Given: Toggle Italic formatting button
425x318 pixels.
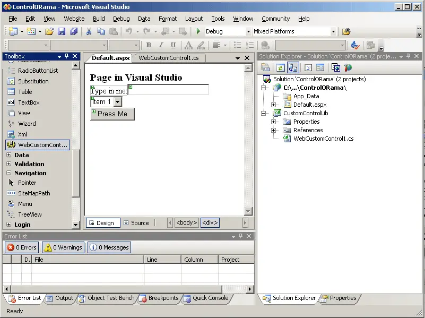Looking at the screenshot, I should pos(161,45).
